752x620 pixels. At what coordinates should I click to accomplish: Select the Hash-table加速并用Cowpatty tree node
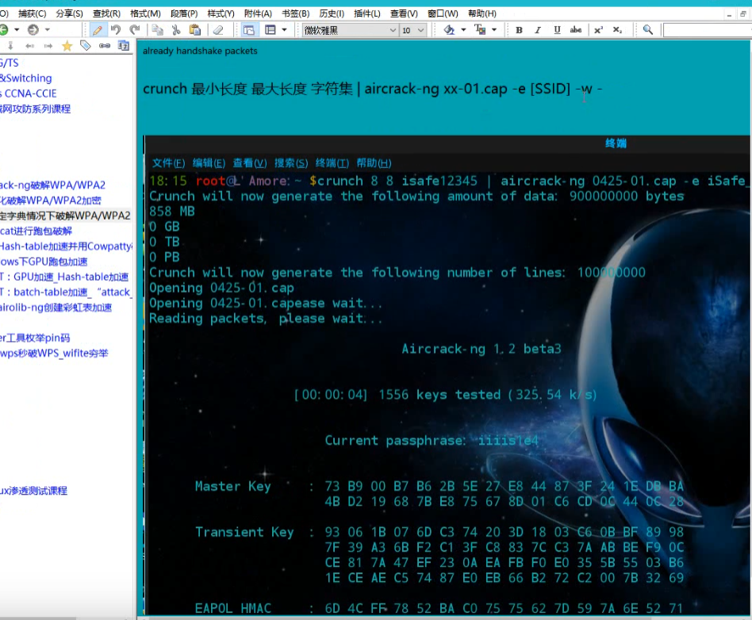click(x=66, y=247)
